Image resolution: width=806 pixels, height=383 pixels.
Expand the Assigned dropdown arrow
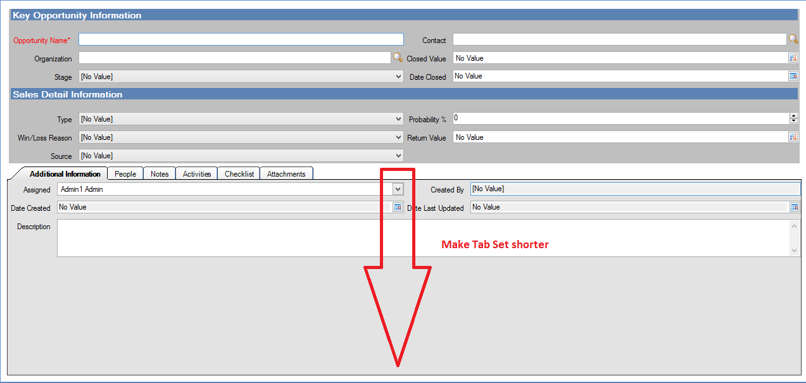point(398,189)
